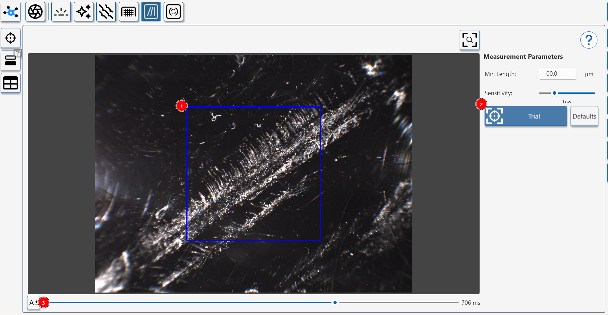
Task: Select the sparkles star tool
Action: [x=84, y=12]
